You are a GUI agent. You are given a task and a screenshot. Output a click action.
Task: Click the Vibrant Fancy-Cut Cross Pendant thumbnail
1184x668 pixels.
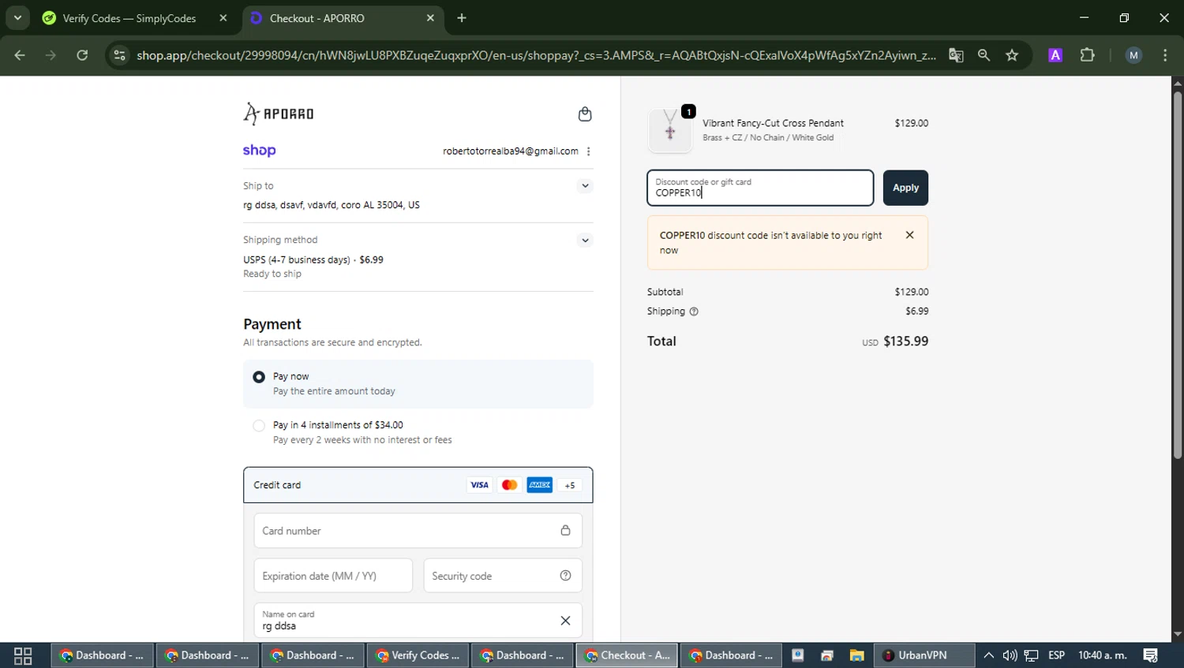670,130
